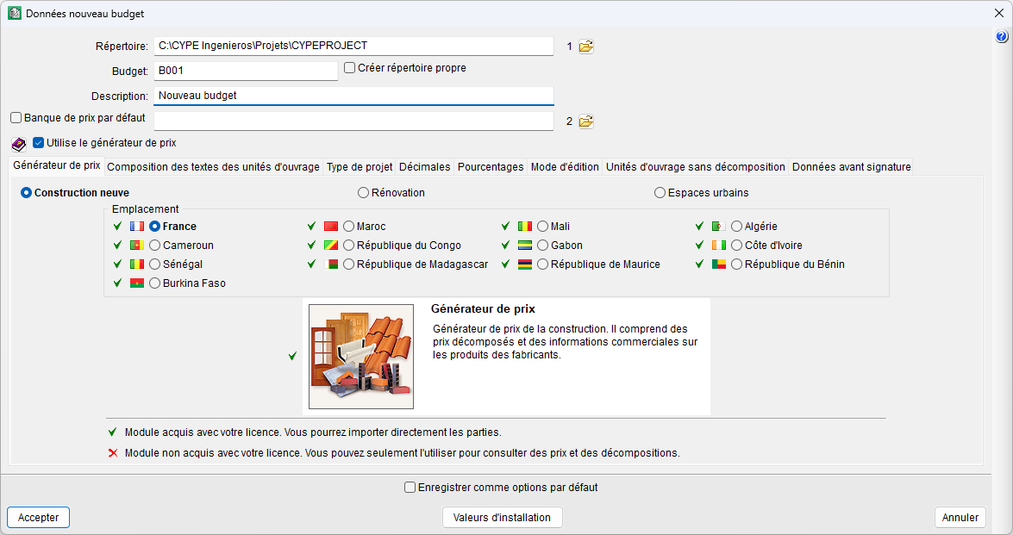Open folder browser for Répertoire path
Viewport: 1013px width, 535px height.
[586, 47]
